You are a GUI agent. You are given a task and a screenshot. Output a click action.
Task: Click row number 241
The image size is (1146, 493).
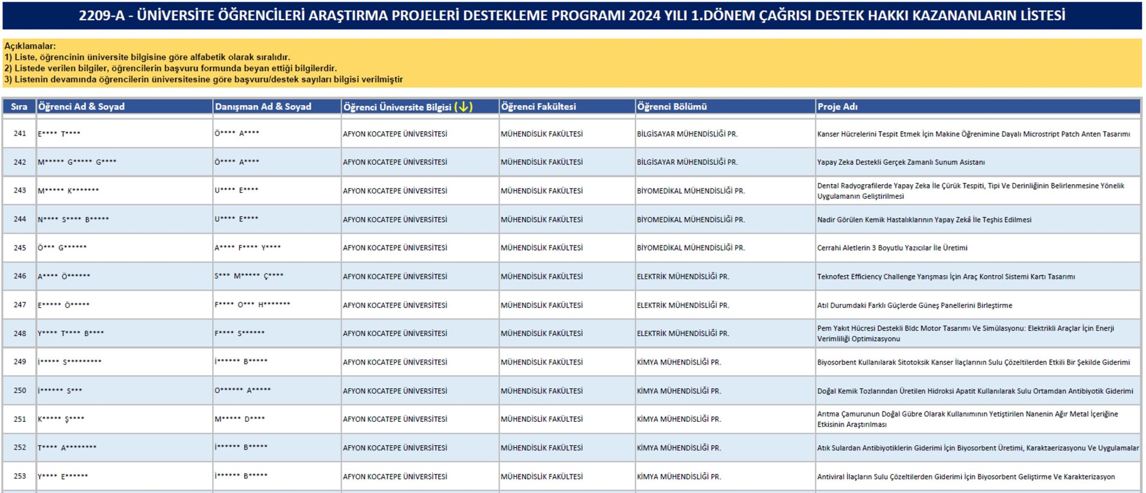coord(20,133)
